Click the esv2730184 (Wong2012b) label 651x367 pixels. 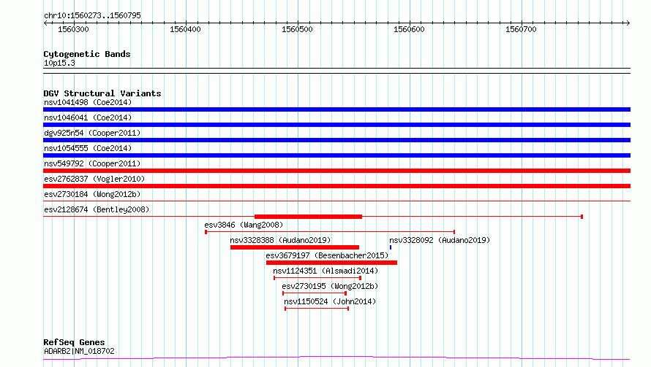tap(92, 194)
